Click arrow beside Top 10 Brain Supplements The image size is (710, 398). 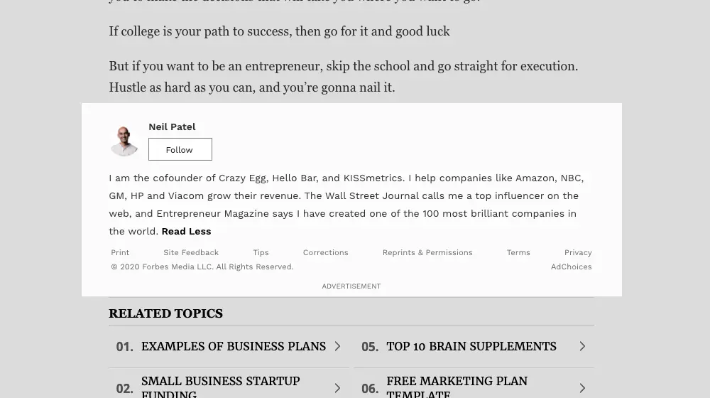582,346
